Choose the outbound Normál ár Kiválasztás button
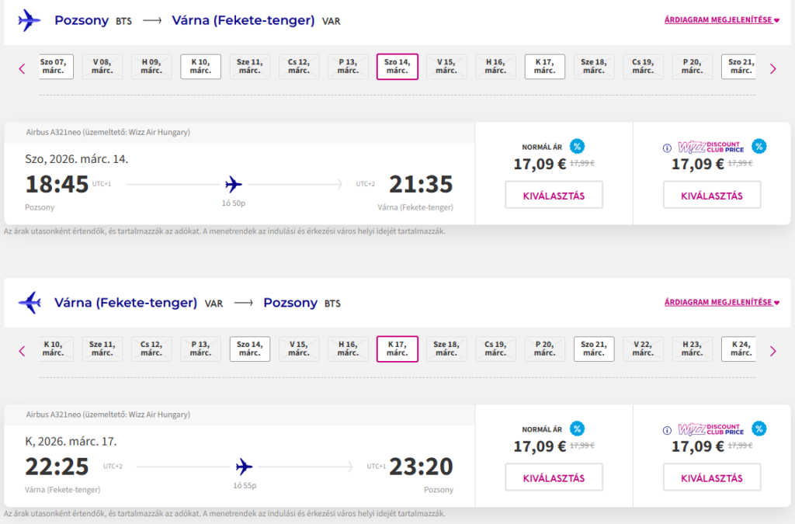Screen dimensions: 795x524 [554, 195]
